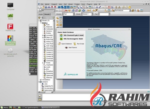Viewport: 150px width, 109px height.
Task: Click Start Tutorial in Start Session
Action: tap(71, 47)
